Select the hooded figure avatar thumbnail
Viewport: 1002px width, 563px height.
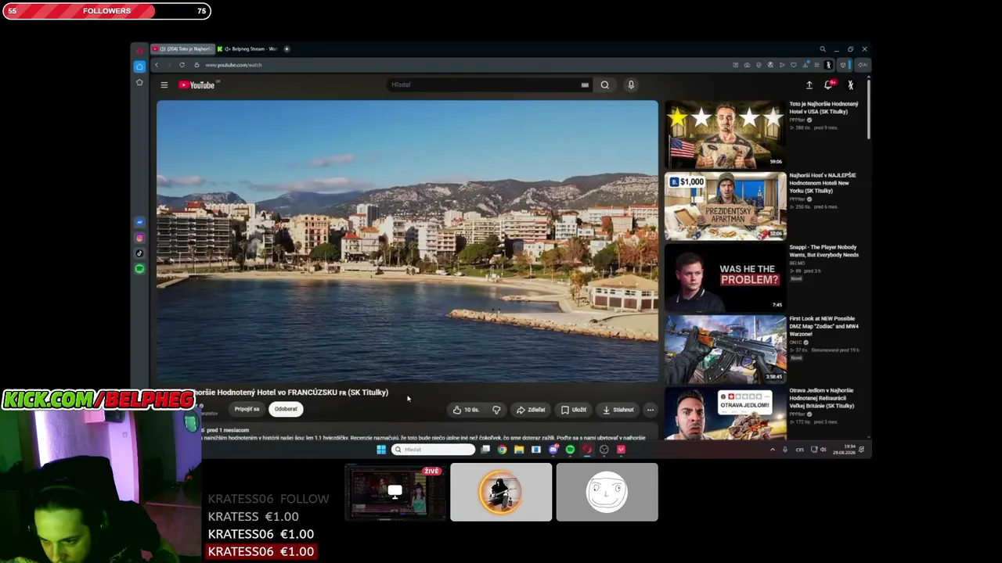point(501,492)
